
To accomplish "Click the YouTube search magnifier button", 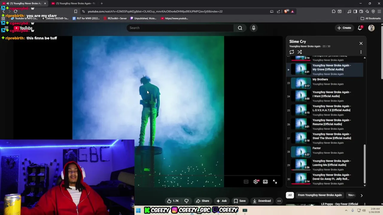I will pyautogui.click(x=240, y=28).
